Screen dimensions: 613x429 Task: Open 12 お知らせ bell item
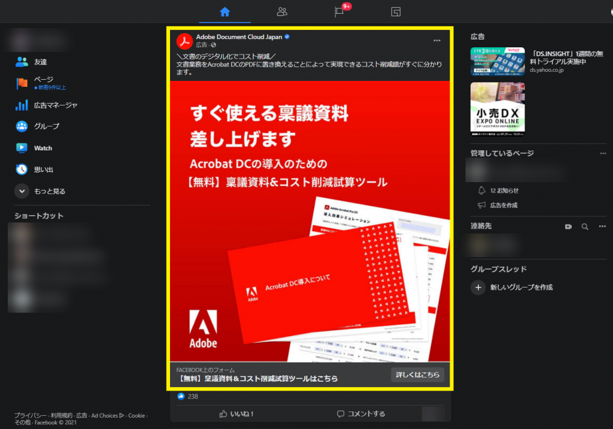[499, 191]
